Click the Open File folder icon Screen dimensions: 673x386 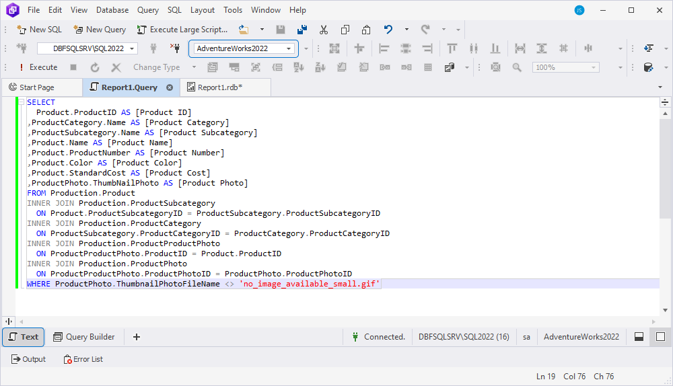244,30
